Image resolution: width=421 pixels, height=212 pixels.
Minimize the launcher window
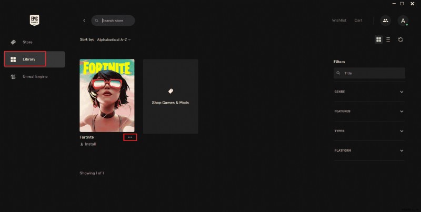click(394, 4)
